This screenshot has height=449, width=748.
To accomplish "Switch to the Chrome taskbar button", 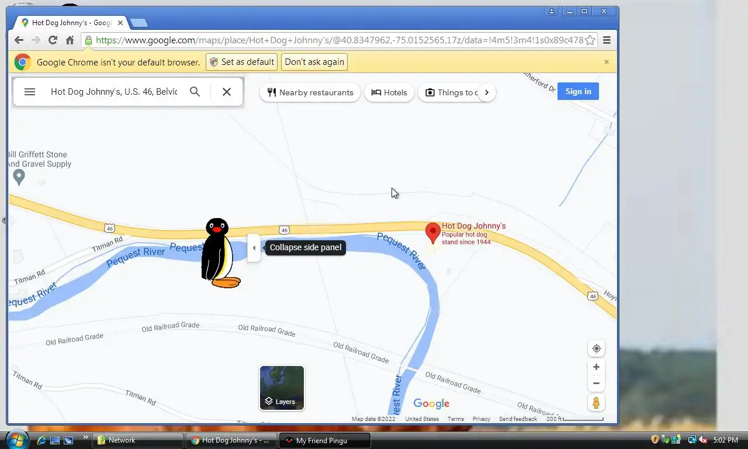I will point(231,440).
